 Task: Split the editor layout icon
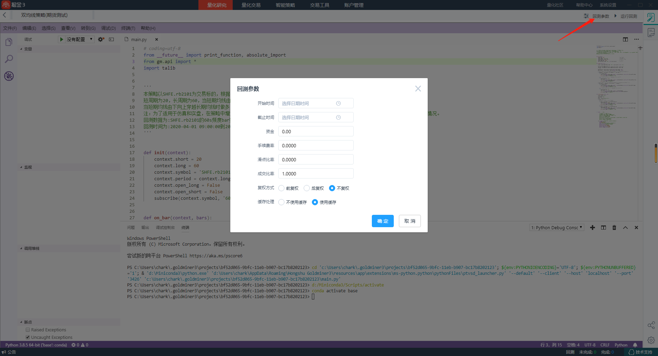pos(625,39)
